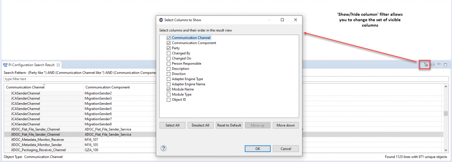Screen dimensions: 452x162
Task: Select the JIDOC_Packaging_Receiver_Channel row
Action: (38, 150)
